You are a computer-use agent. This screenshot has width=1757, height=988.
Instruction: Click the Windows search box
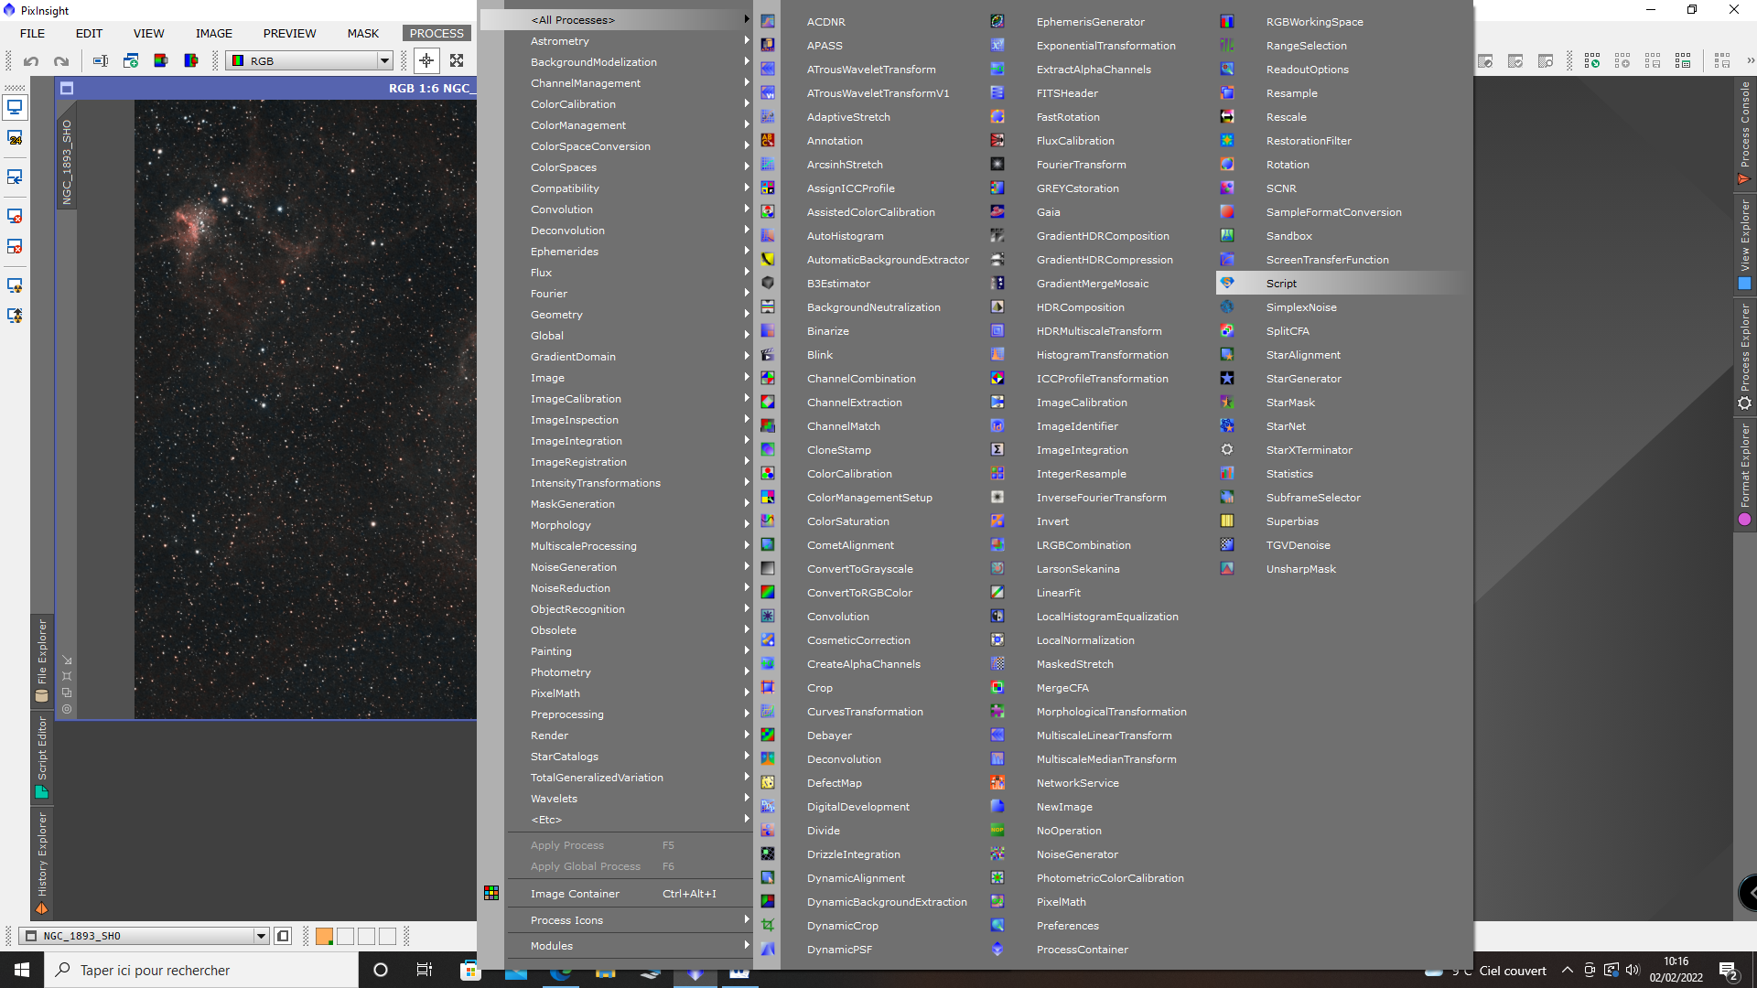tap(201, 970)
